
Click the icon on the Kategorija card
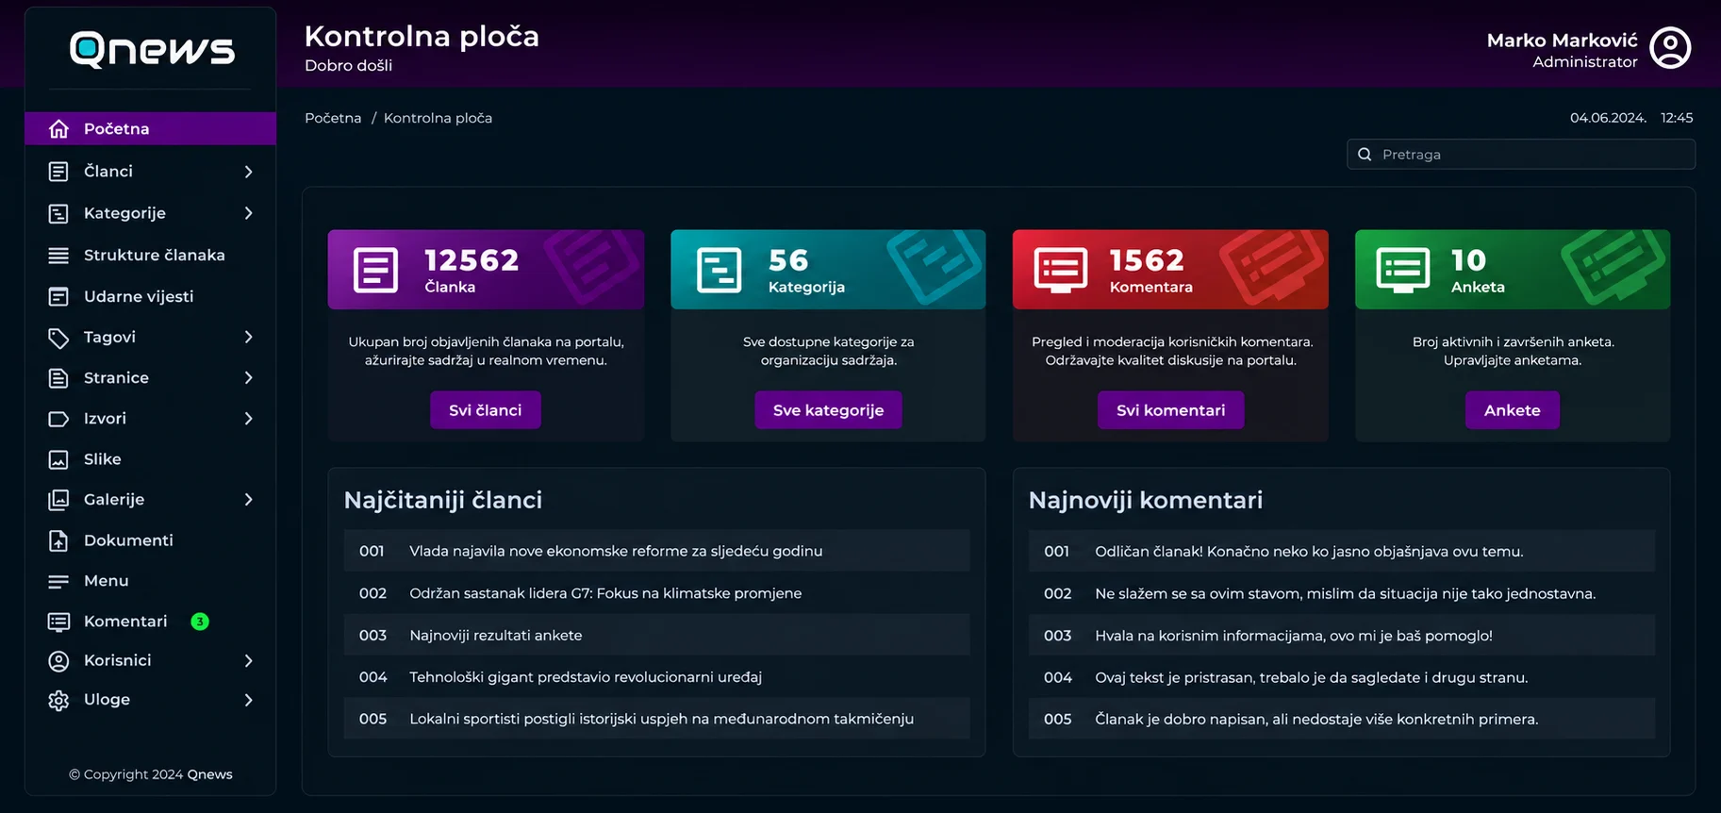click(720, 270)
